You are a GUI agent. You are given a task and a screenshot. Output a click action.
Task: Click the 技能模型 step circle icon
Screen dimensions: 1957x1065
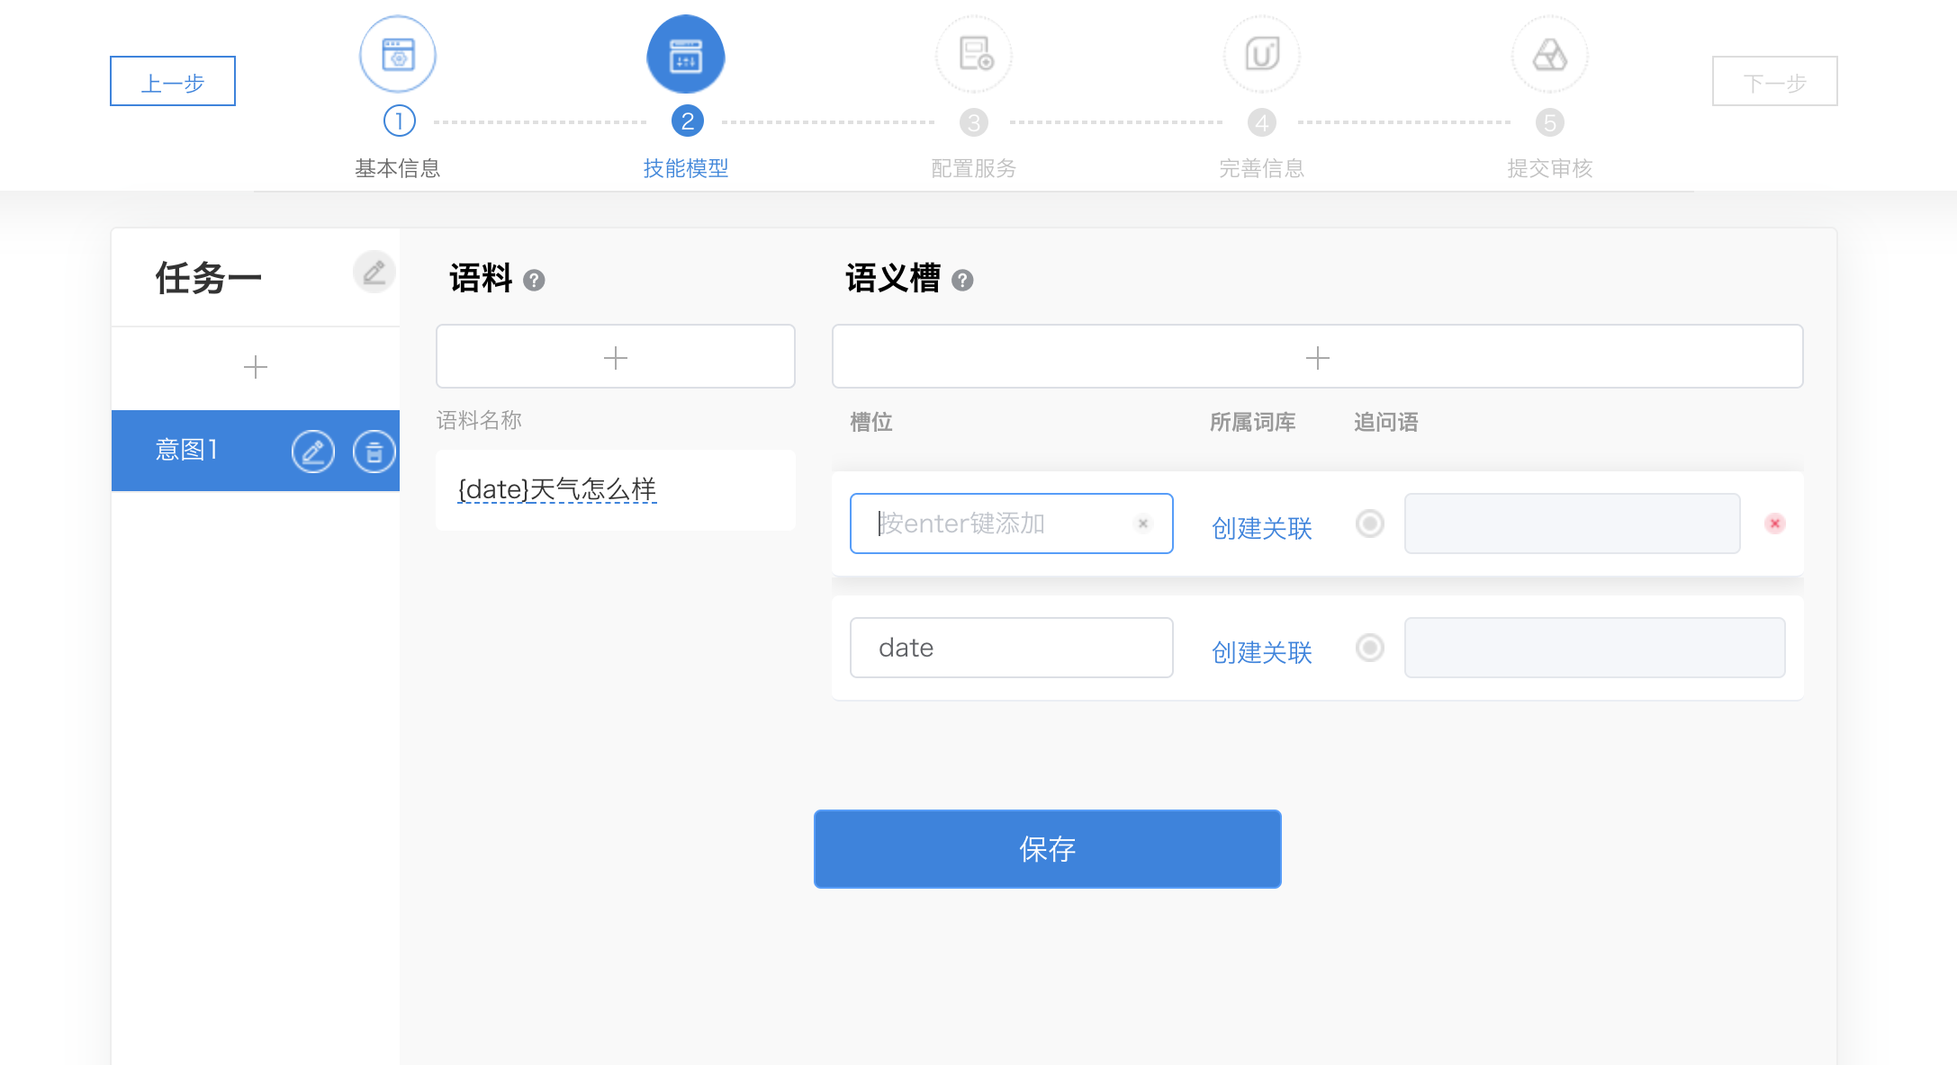point(686,54)
